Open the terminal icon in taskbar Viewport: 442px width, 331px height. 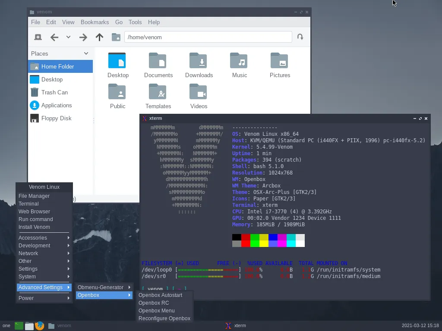tap(19, 326)
